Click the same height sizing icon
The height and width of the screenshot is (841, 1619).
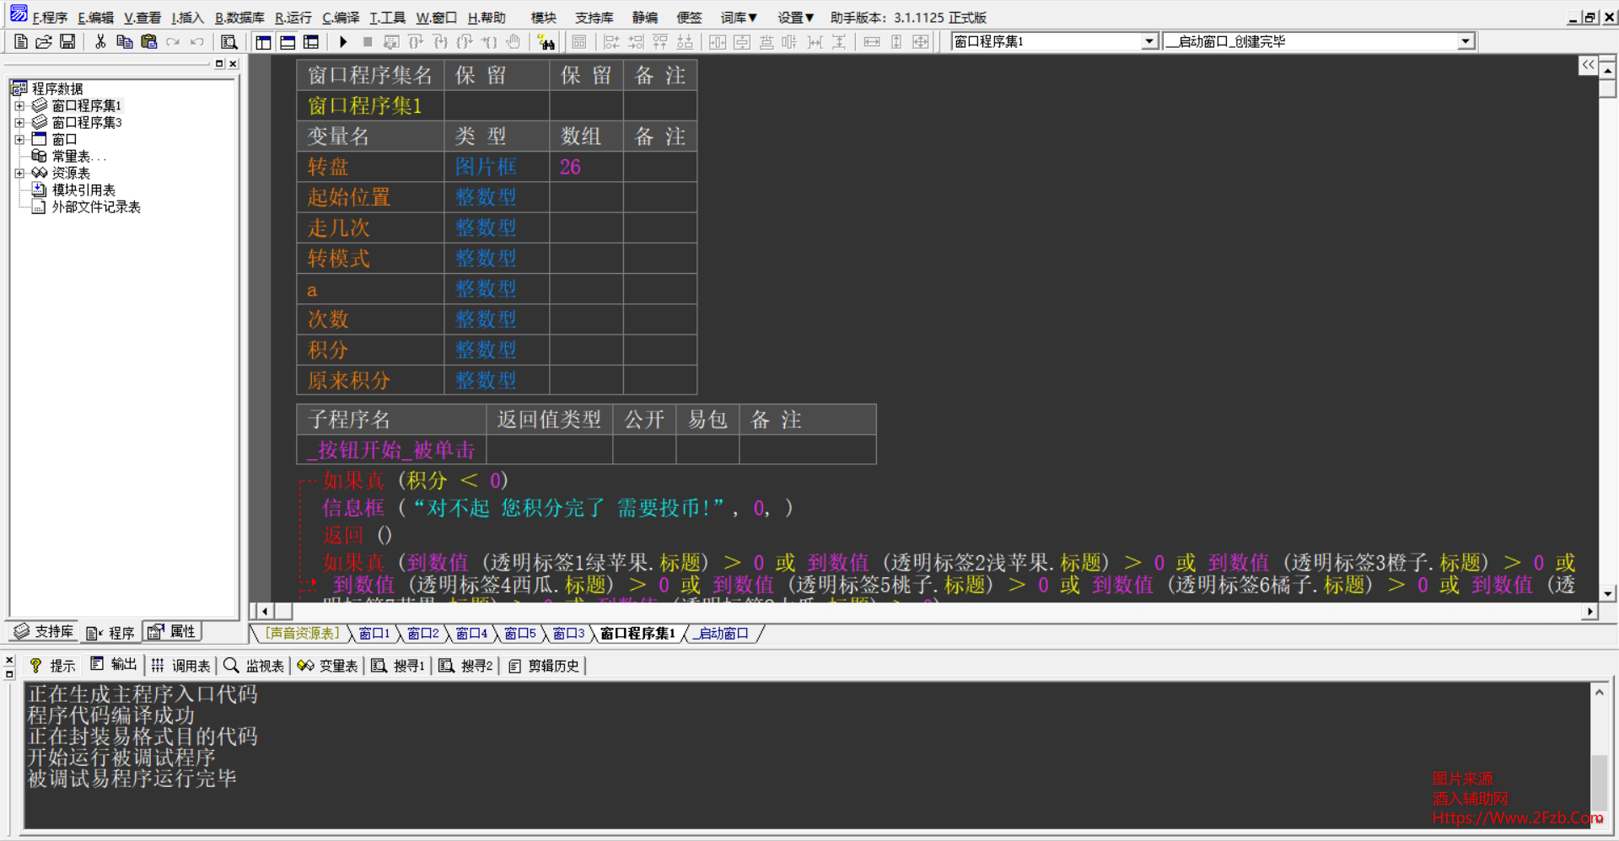896,41
